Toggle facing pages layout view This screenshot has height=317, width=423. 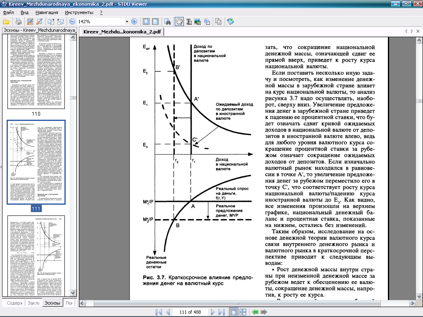[243, 312]
